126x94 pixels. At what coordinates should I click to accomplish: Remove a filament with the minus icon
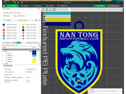point(32,20)
